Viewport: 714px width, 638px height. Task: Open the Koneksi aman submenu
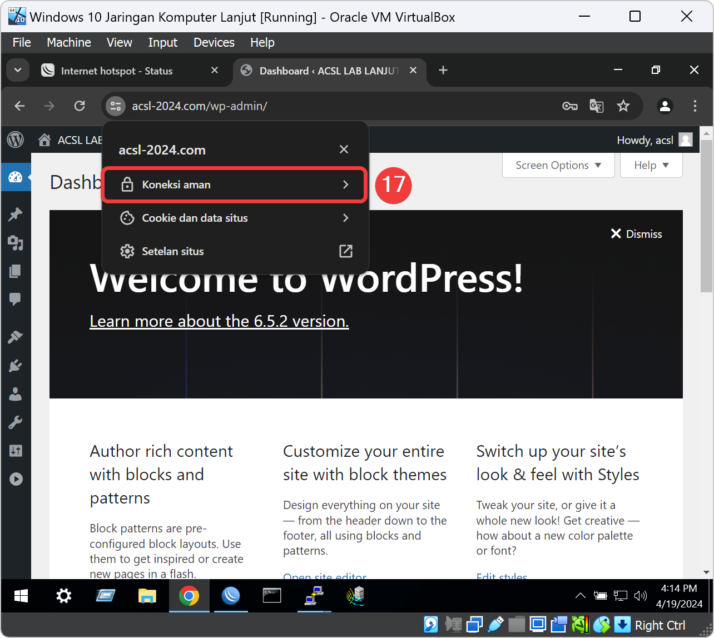pos(235,185)
